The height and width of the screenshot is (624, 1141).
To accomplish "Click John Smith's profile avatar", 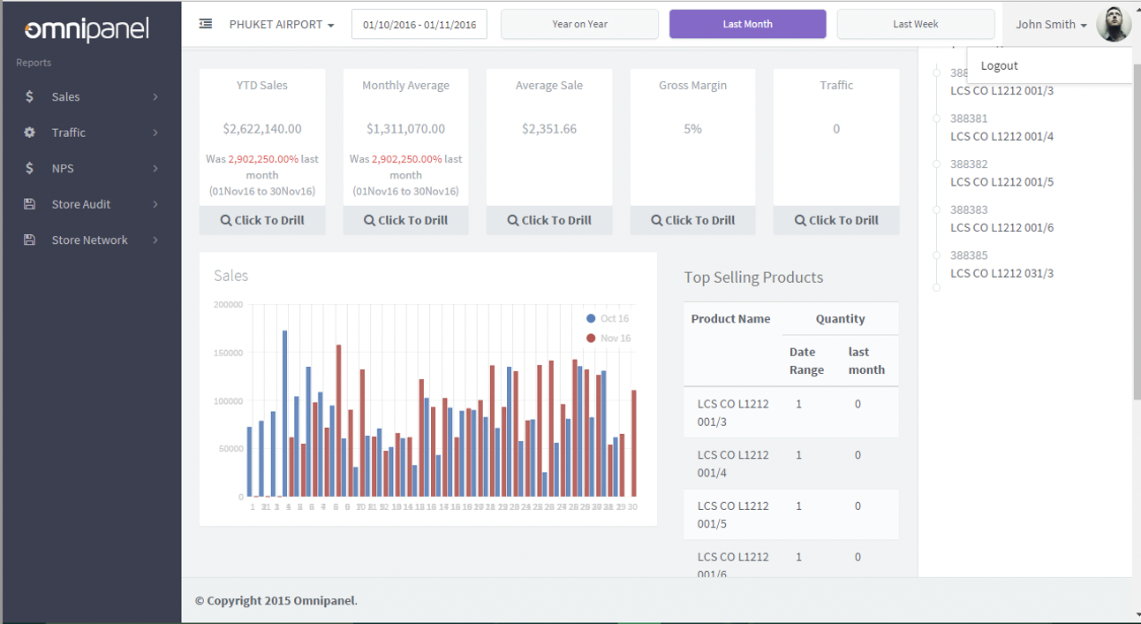I will pyautogui.click(x=1114, y=24).
